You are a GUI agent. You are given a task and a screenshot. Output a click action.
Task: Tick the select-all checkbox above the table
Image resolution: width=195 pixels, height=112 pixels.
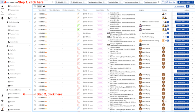click(35, 6)
